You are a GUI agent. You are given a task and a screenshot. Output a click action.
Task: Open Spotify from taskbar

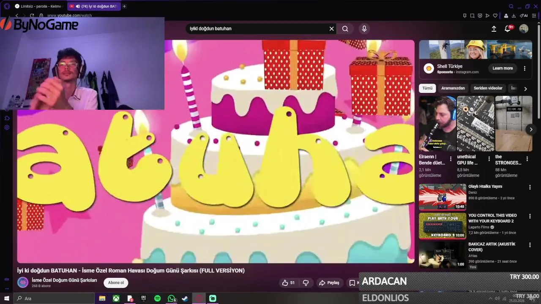pos(157,299)
